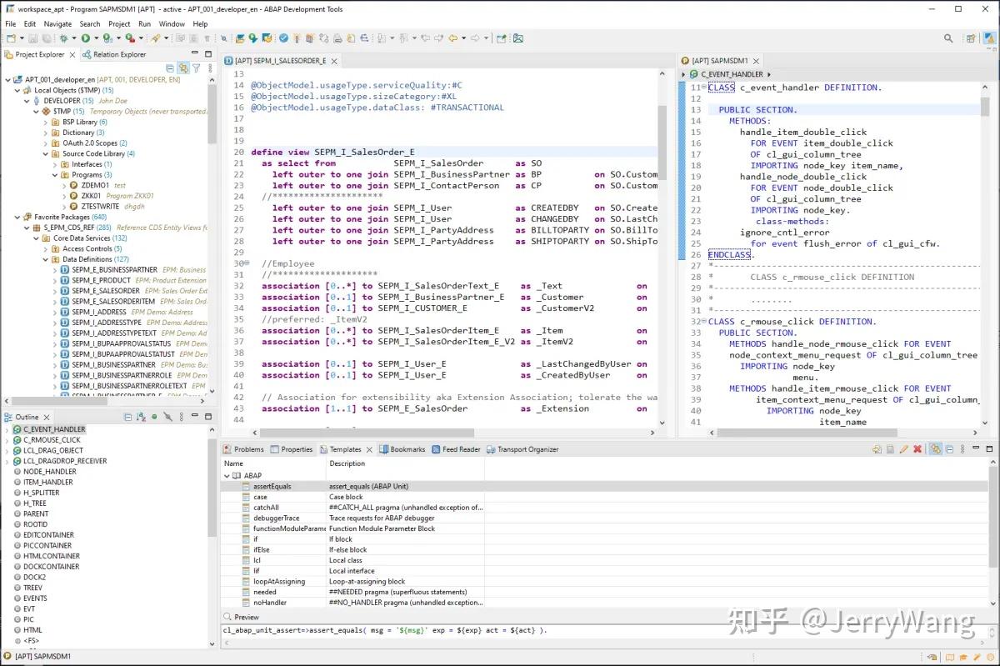Toggle the filter funnel in Project Explorer
Viewport: 1000px width, 666px height.
196,69
